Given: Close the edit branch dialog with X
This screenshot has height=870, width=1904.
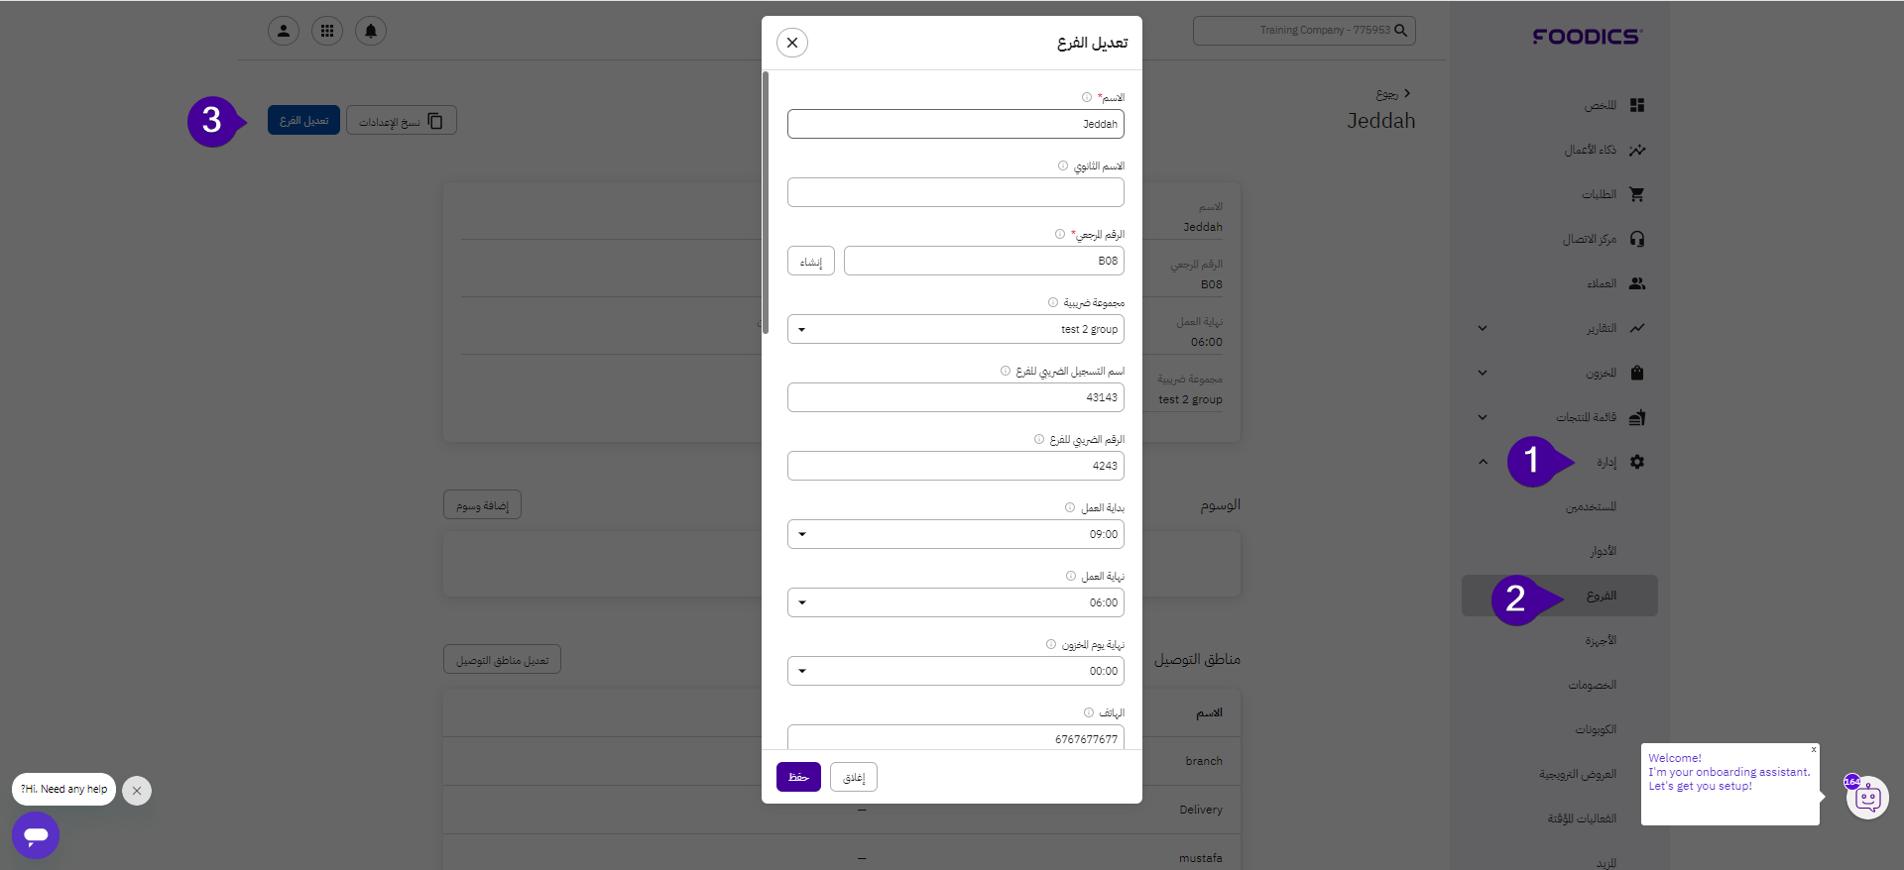Looking at the screenshot, I should click(x=791, y=43).
